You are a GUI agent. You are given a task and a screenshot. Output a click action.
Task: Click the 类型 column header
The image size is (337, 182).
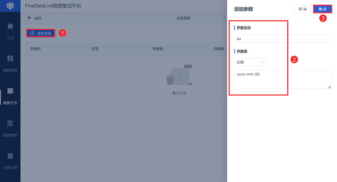coord(95,49)
